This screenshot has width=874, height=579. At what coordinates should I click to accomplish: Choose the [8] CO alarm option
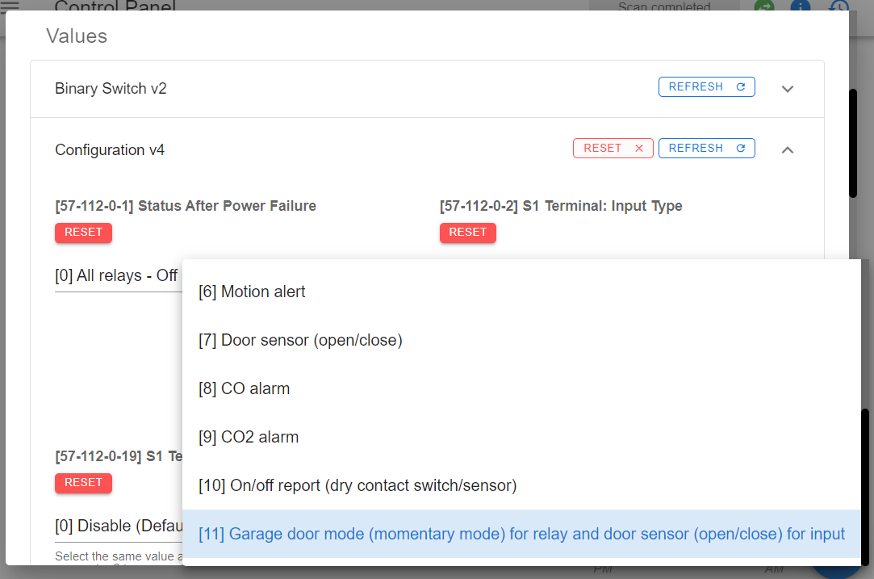[x=244, y=388]
